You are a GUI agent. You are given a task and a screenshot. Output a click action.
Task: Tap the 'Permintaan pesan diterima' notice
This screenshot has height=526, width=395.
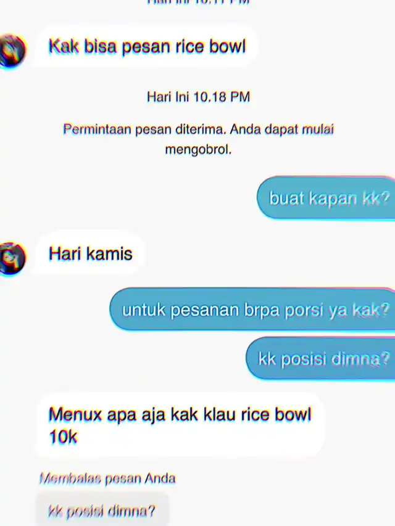click(198, 139)
